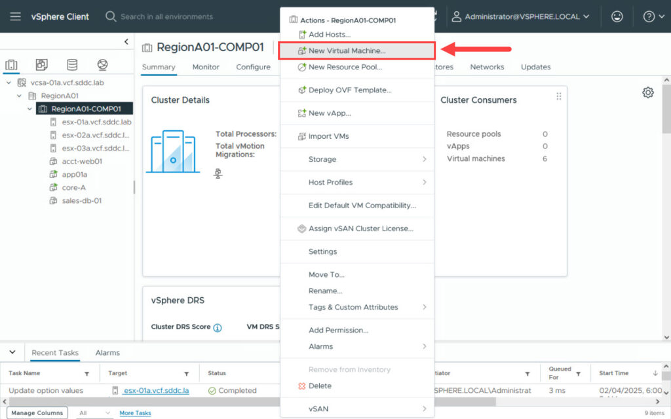
Task: Click the New vApp icon
Action: 301,113
